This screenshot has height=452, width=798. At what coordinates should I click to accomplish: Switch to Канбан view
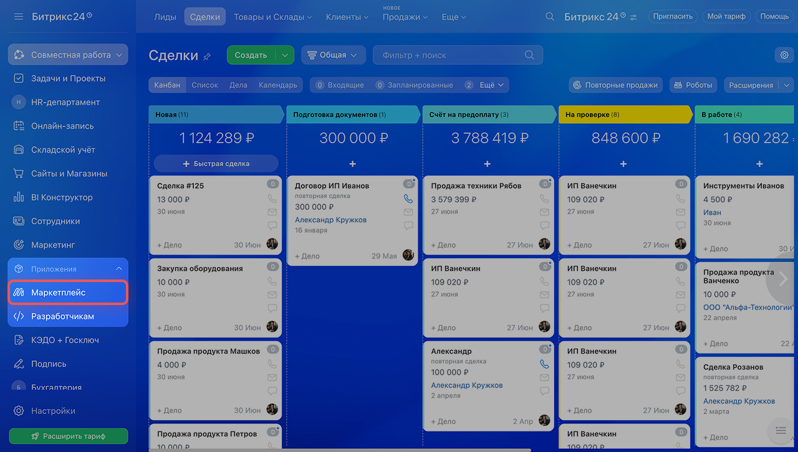pyautogui.click(x=168, y=85)
